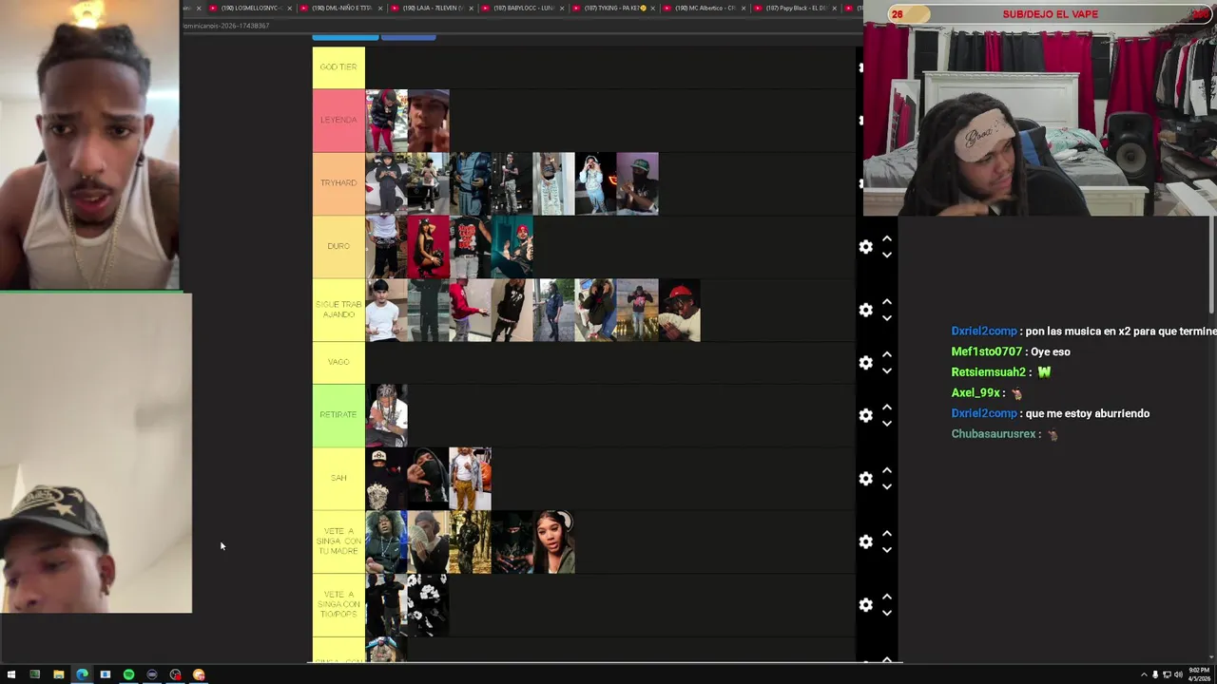1217x684 pixels.
Task: Open settings gear for VETE A SINGA CON TIGPOPS row
Action: pos(865,605)
